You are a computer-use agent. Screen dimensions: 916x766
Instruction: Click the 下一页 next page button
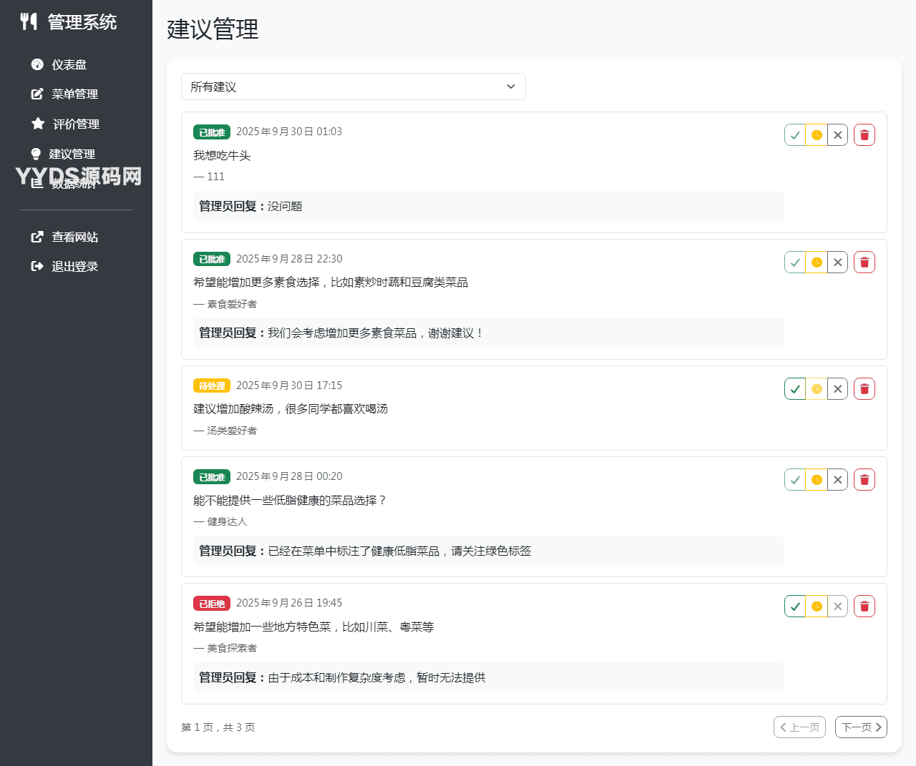coord(861,727)
